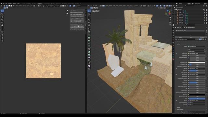Select the Add Cube tool in the 3D viewport
The image size is (208, 117).
tap(89, 34)
